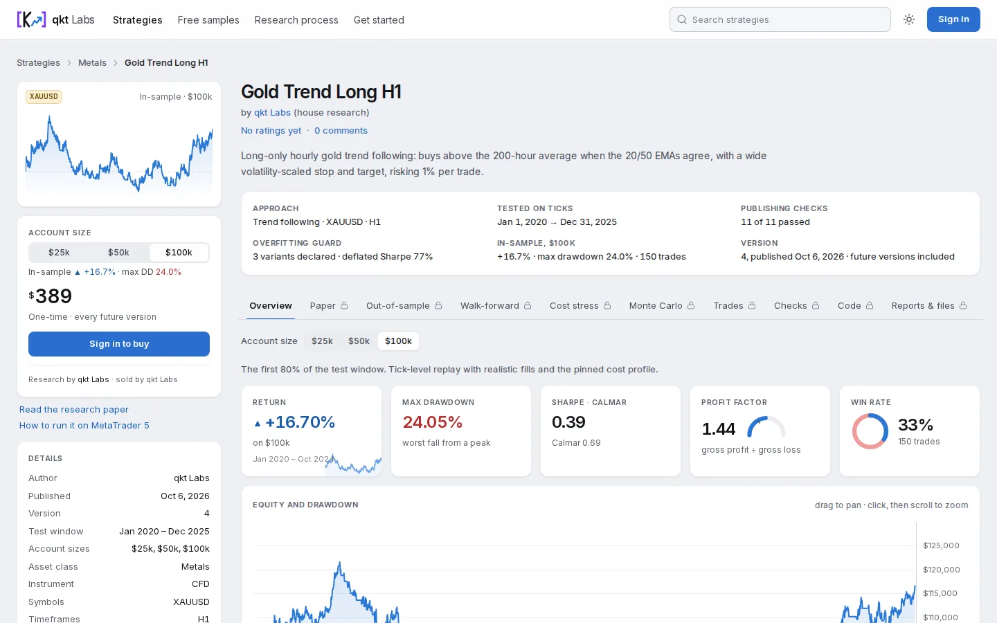Click the lock icon on Monte Carlo tab
The width and height of the screenshot is (997, 623).
tap(691, 305)
